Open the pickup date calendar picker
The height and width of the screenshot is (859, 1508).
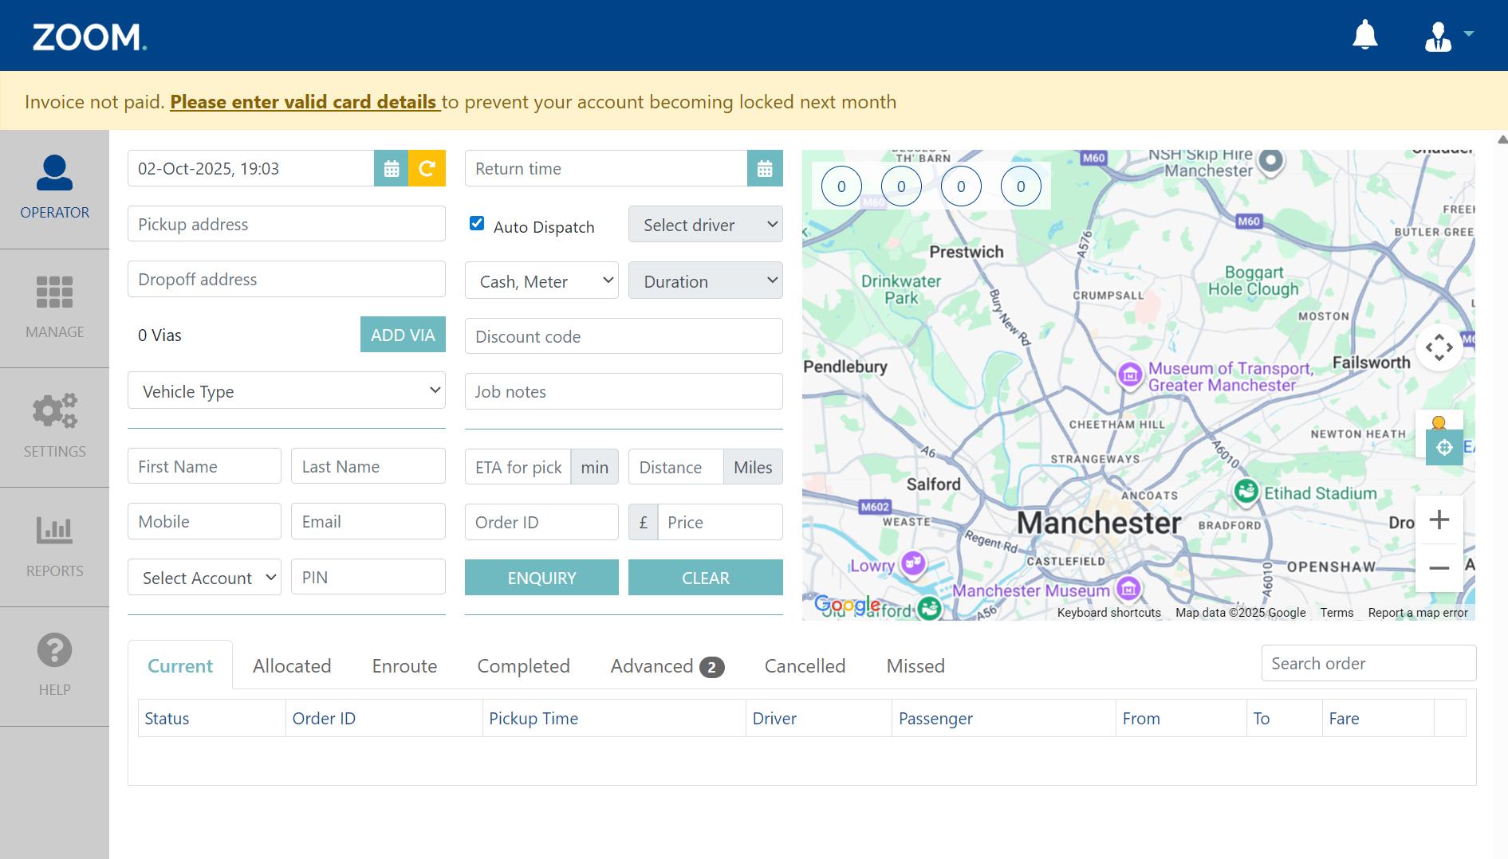(x=392, y=168)
